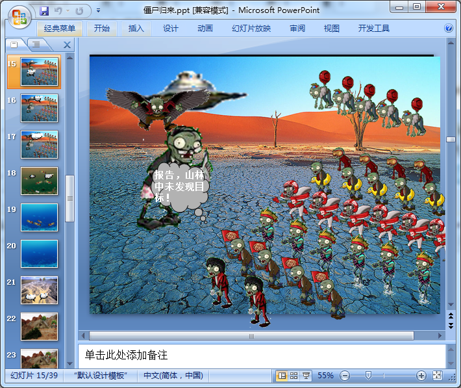Select slide 15 thumbnail
461x388 pixels.
39,72
